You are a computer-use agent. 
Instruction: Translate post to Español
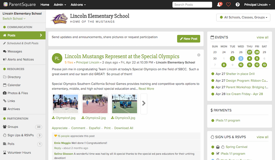point(95,128)
